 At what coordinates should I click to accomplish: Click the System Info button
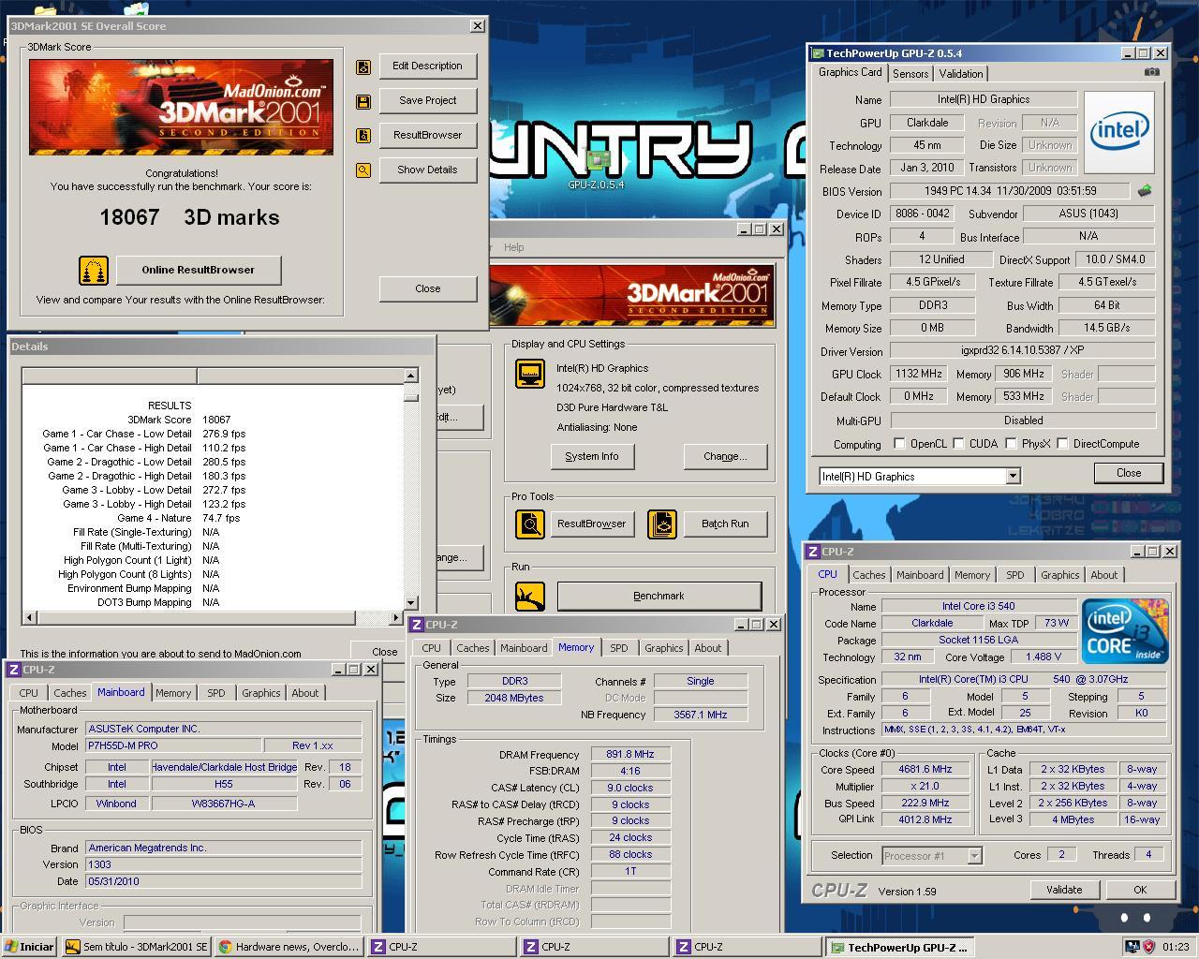(592, 456)
